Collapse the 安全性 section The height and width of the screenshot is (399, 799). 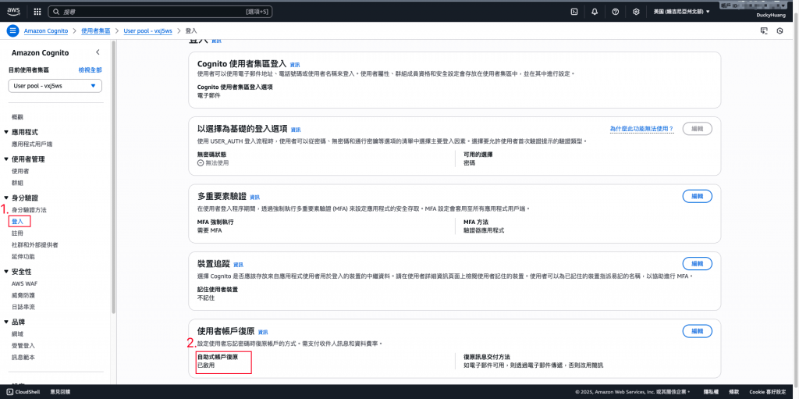[x=6, y=272]
